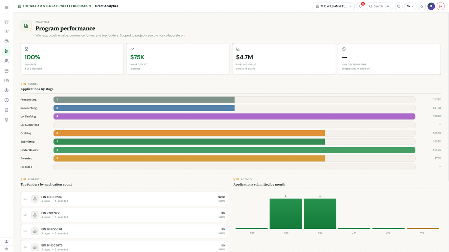Open the people icon in sidebar
Viewport: 449px width, 252px height.
6,61
